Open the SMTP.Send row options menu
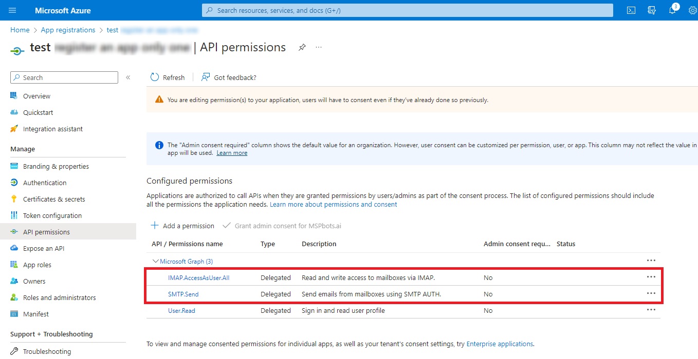 point(651,293)
